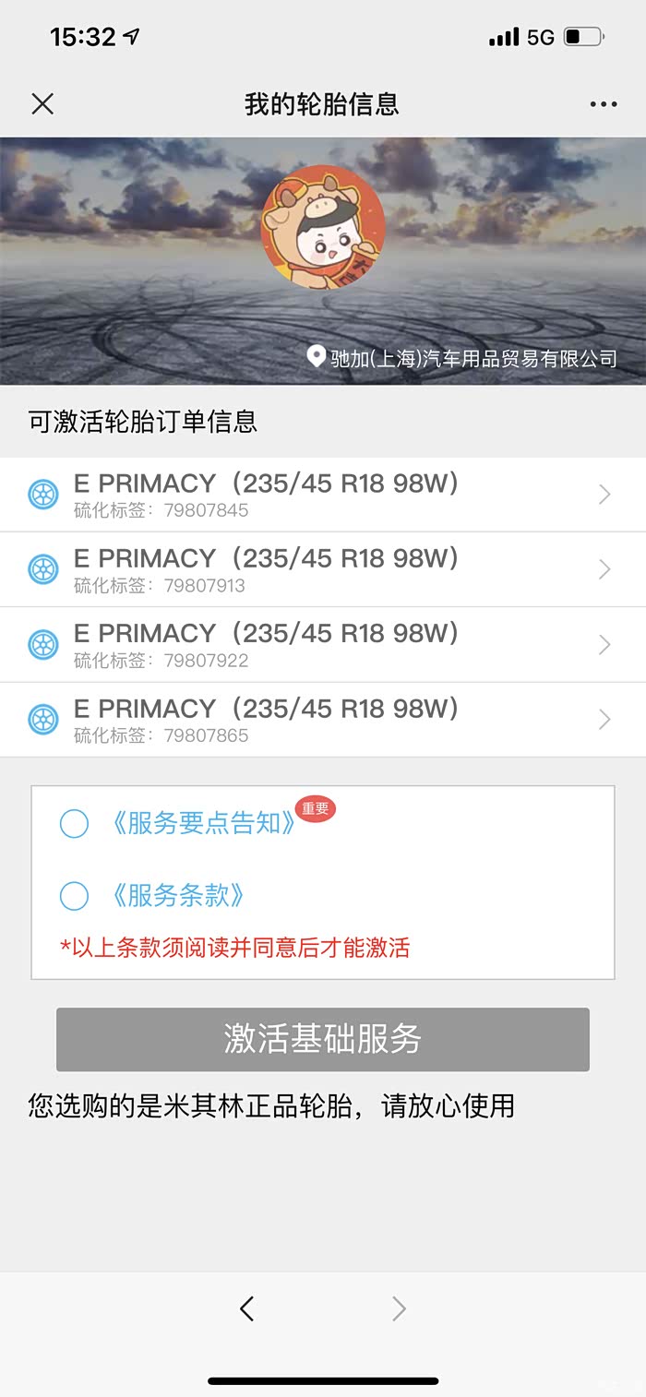Select the 服务条款 agreement radio button
Image resolution: width=646 pixels, height=1397 pixels.
74,895
